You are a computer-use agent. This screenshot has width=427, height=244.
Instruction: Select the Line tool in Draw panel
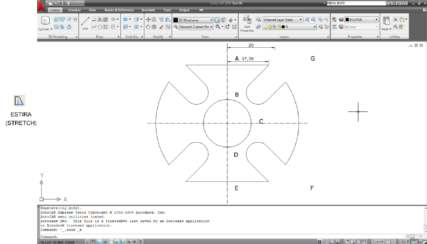click(x=85, y=22)
